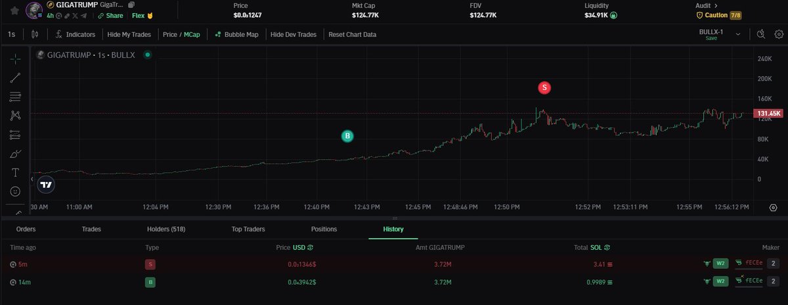This screenshot has width=788, height=305.
Task: Open the chart quick search icon
Action: tap(761, 35)
